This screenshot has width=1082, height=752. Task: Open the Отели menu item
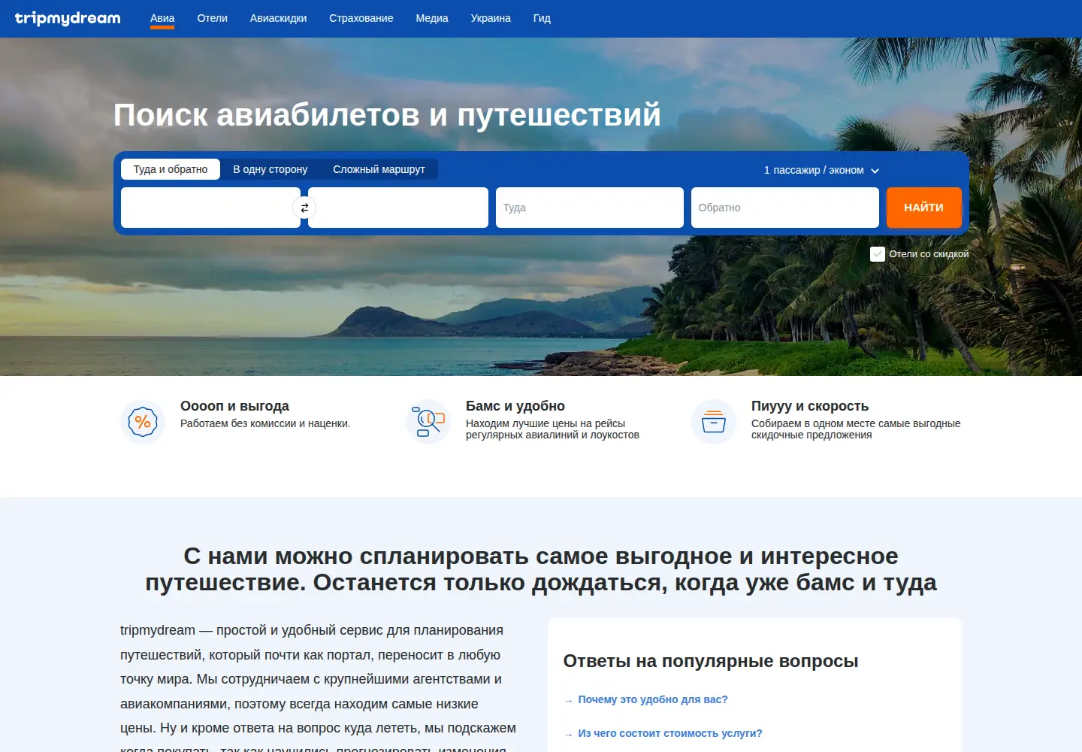212,18
